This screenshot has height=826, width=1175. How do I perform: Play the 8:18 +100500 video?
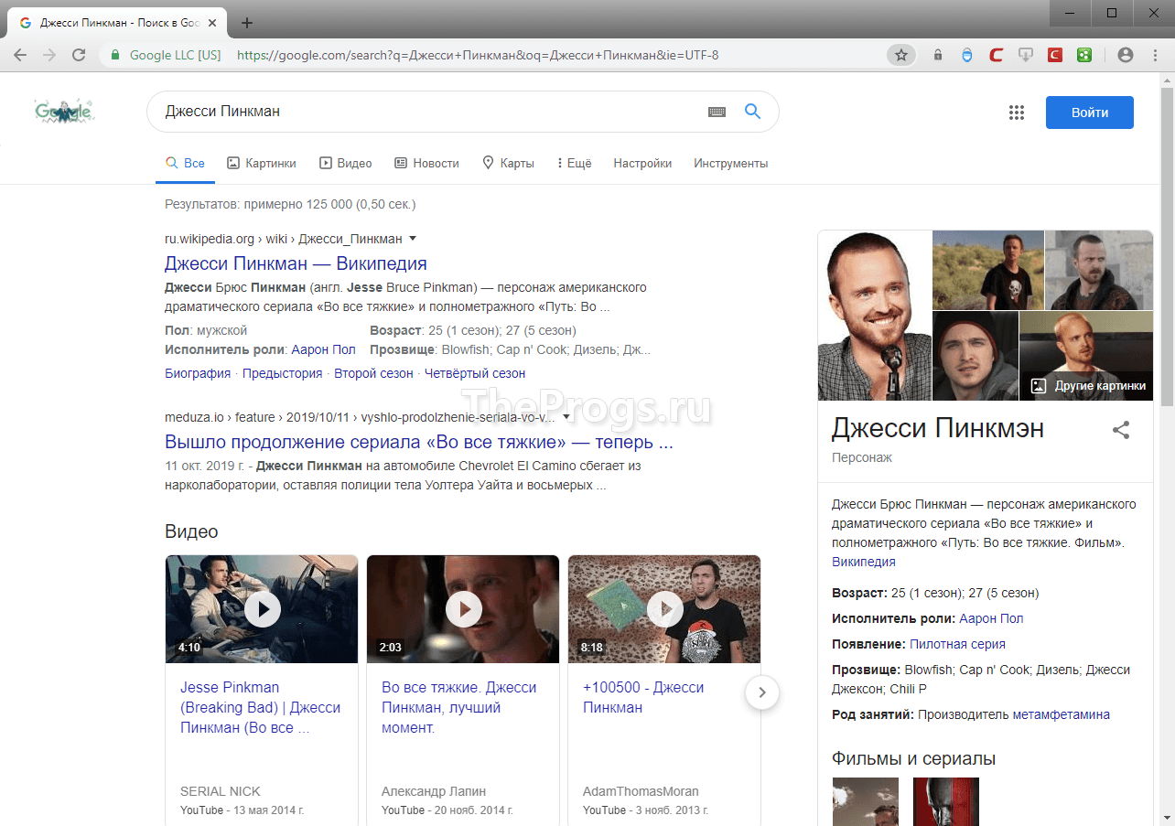coord(664,609)
